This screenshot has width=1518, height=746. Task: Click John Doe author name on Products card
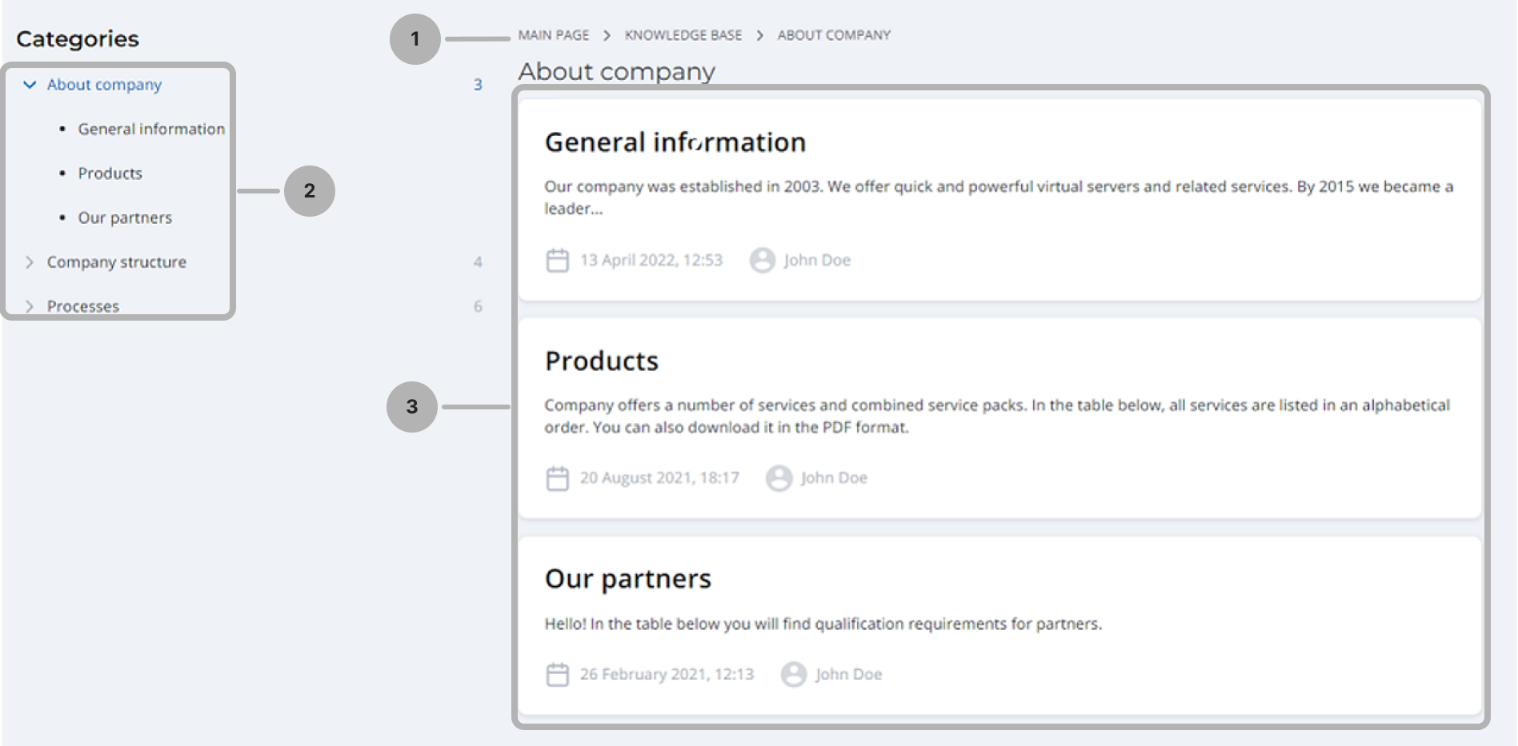pos(834,478)
